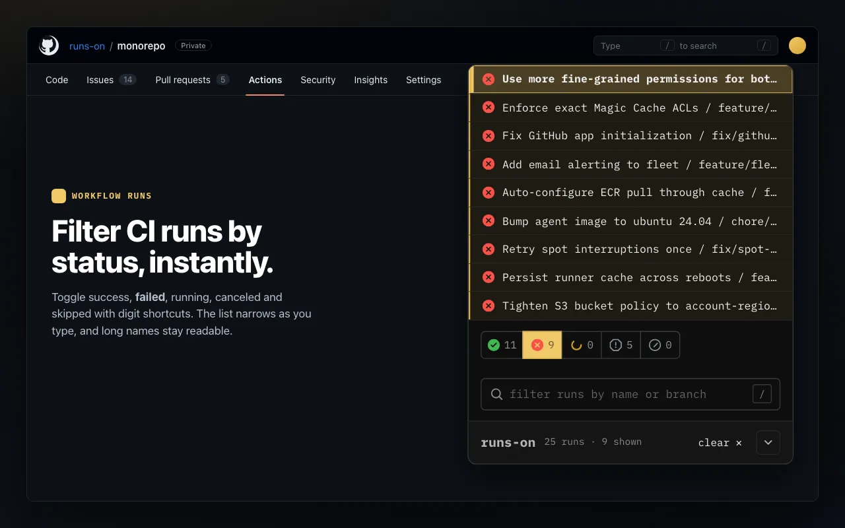This screenshot has height=528, width=845.
Task: Open the 'Bump agent image to ubuntu 24.04' run
Action: pos(630,221)
